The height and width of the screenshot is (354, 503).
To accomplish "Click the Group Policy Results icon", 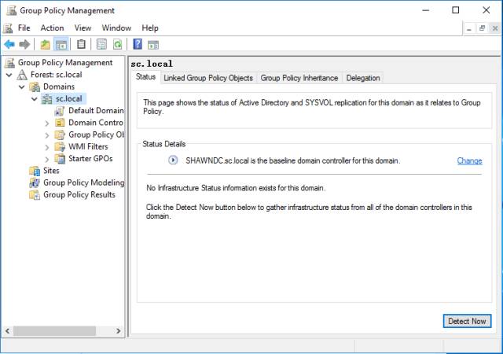I will point(35,194).
